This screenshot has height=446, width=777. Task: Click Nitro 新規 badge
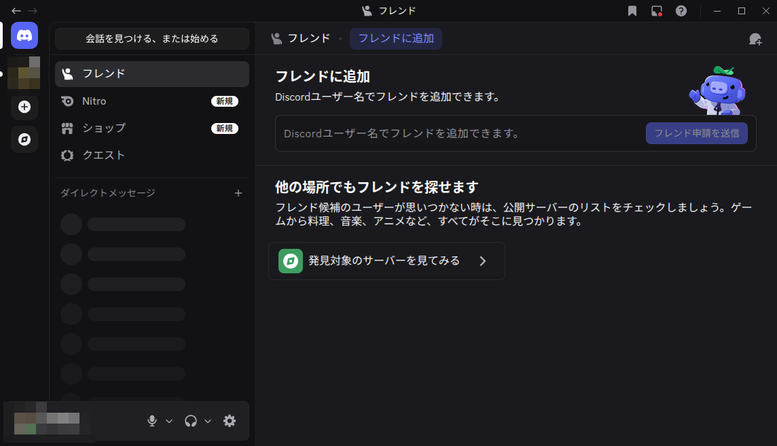tap(225, 101)
